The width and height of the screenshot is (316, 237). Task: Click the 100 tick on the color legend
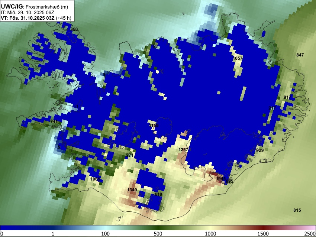(105, 234)
